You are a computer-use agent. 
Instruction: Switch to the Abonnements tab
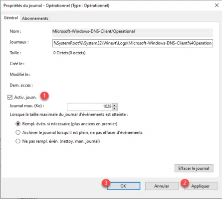tap(35, 18)
